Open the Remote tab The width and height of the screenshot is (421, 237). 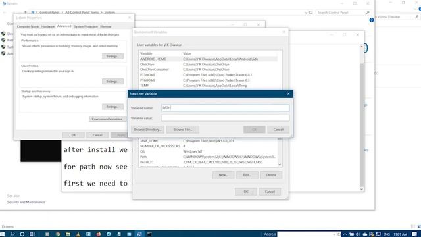pyautogui.click(x=105, y=26)
